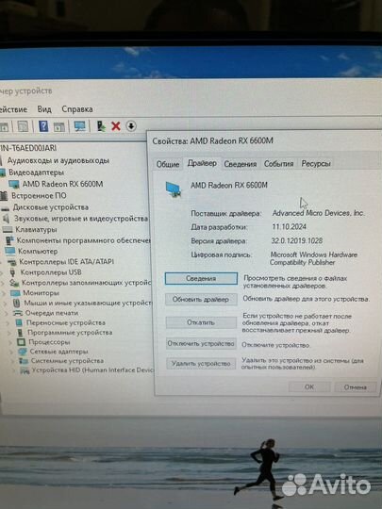Expand the Программные устройства node arrow
Viewport: 382px width, 509px height.
click(x=9, y=333)
